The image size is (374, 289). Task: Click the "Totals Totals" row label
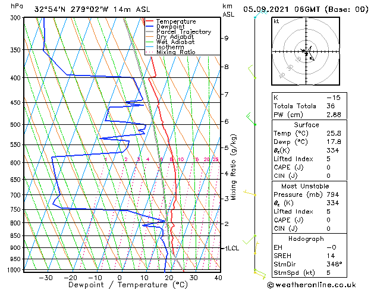(x=295, y=106)
